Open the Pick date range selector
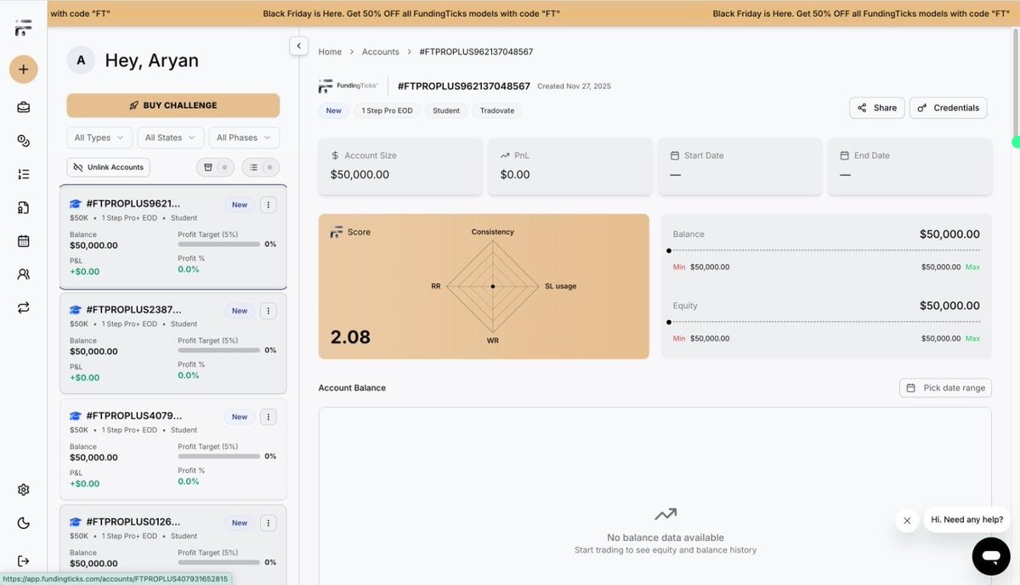The width and height of the screenshot is (1020, 585). click(x=945, y=387)
